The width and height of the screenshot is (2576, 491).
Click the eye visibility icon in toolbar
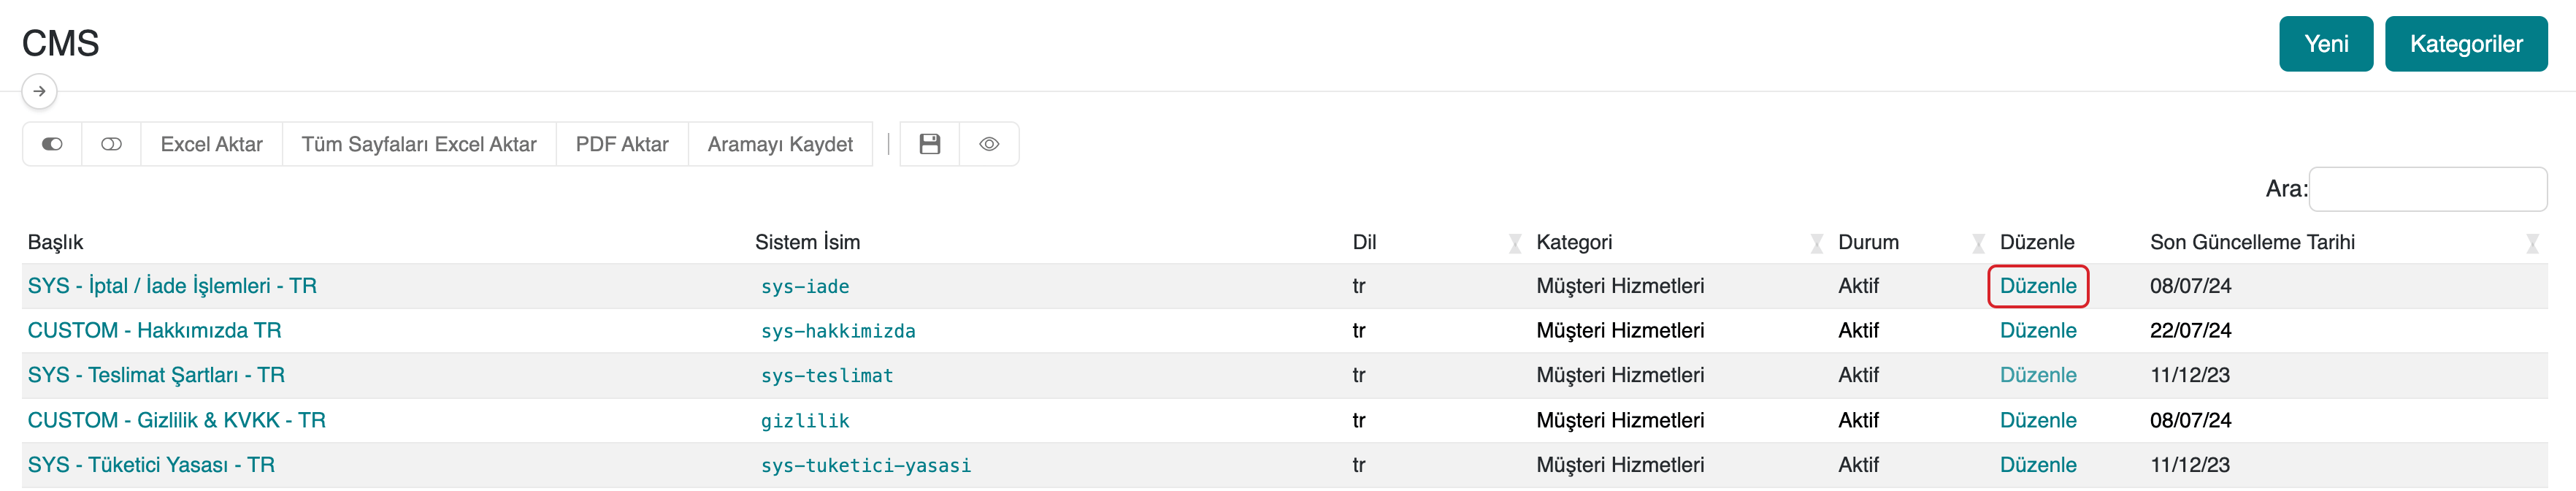click(988, 144)
